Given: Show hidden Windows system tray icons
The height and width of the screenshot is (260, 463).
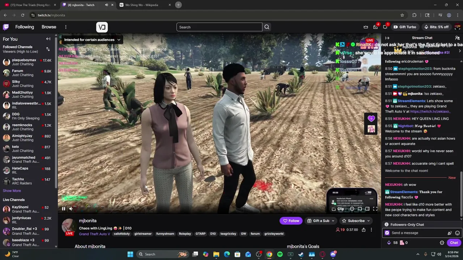Looking at the screenshot, I should pos(418,254).
